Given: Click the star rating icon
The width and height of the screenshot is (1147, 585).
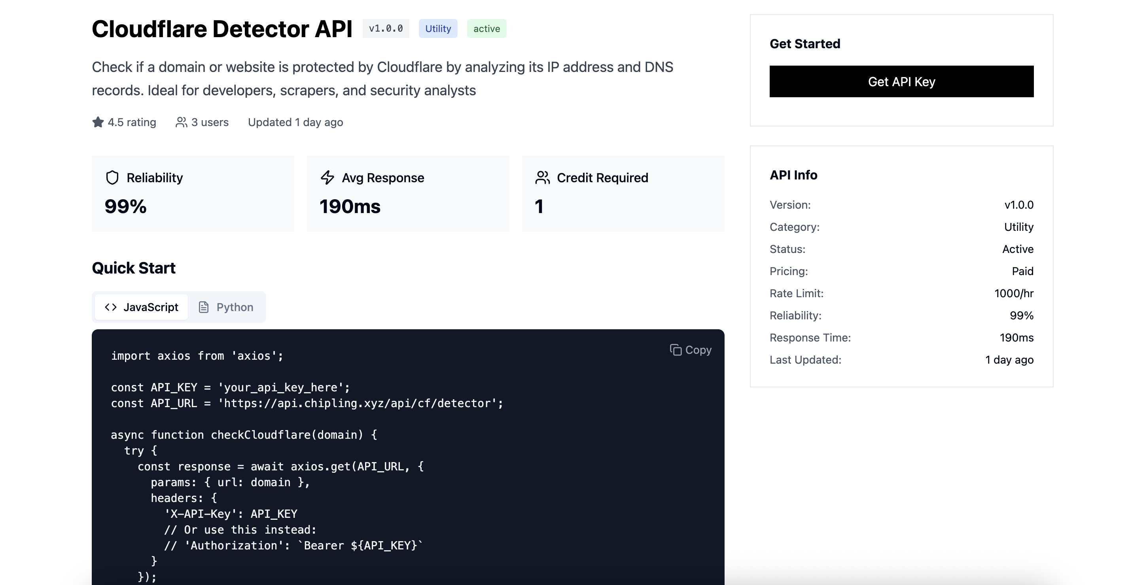Looking at the screenshot, I should [98, 122].
